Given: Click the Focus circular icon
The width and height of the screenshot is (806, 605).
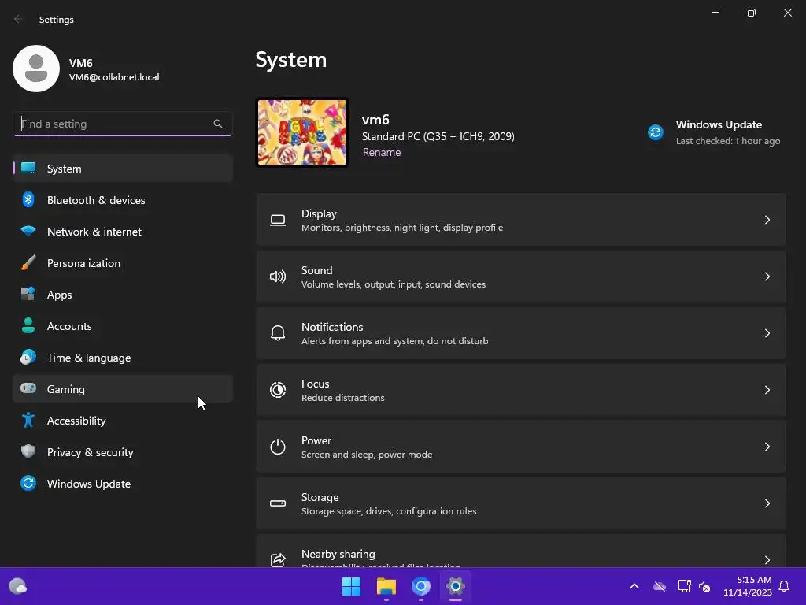Looking at the screenshot, I should click(278, 390).
